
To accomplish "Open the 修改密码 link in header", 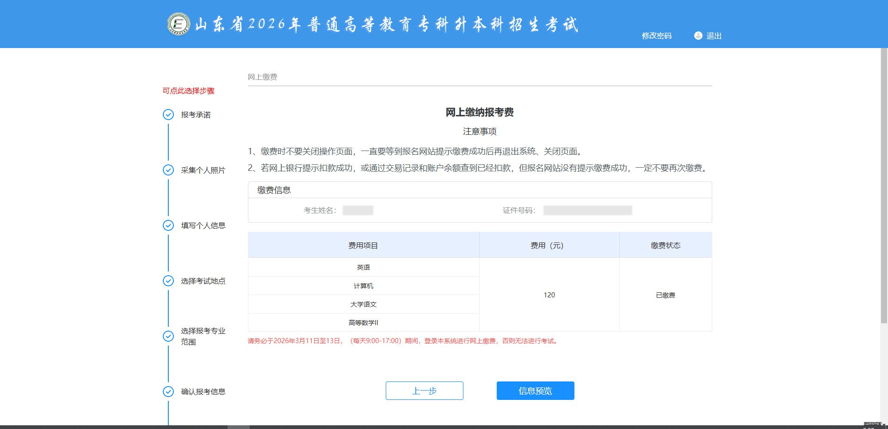I will (x=656, y=36).
